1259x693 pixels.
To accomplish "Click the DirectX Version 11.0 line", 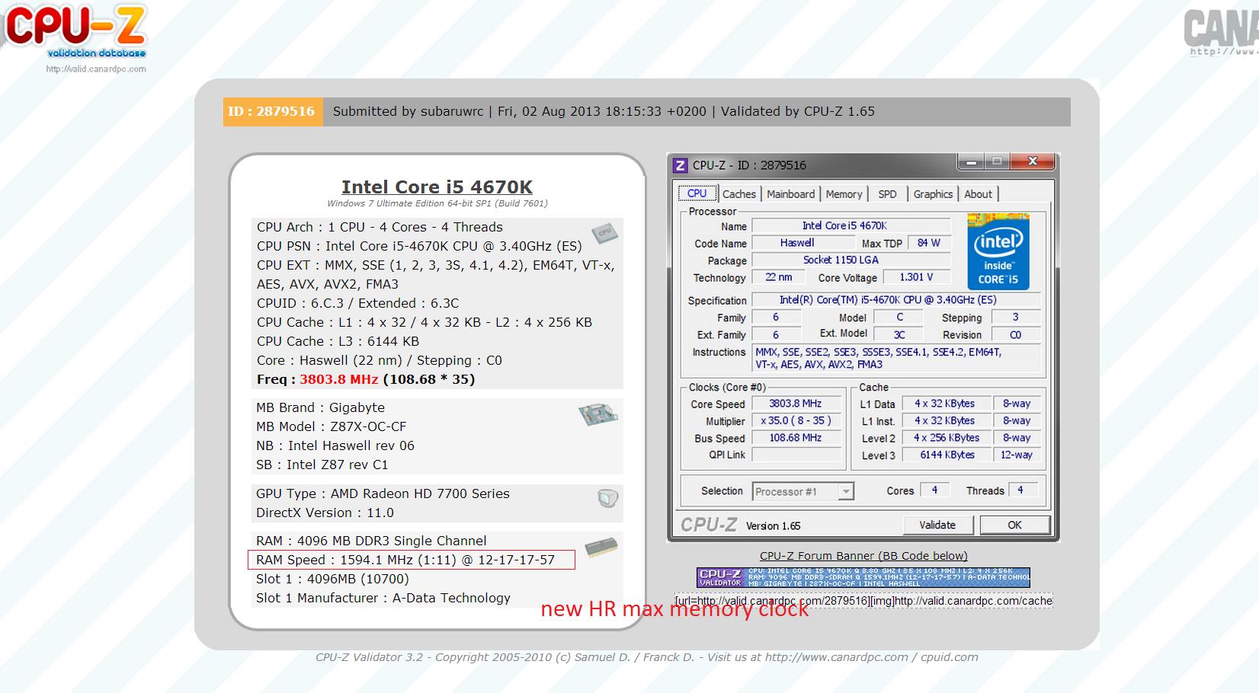I will 325,513.
